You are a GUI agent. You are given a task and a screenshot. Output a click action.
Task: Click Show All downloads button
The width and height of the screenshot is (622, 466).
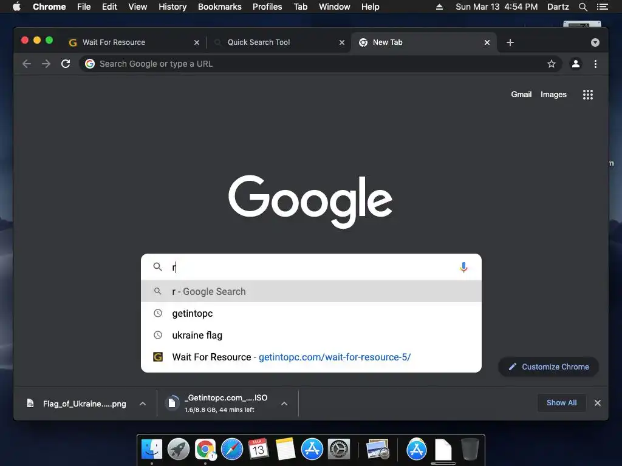[x=562, y=403]
